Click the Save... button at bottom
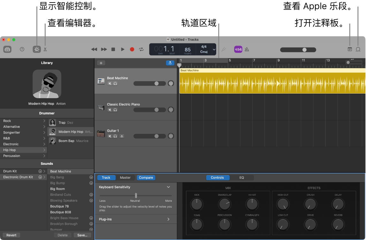The height and width of the screenshot is (240, 366). [82, 235]
